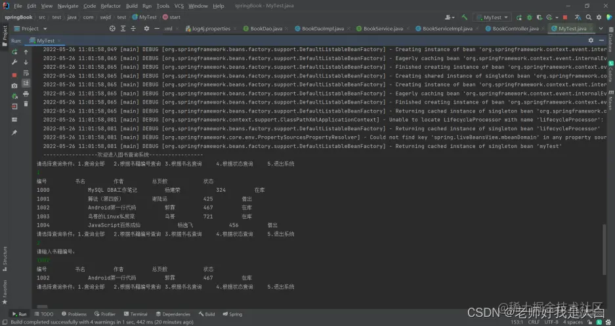Click the 'JavaScript百炼成仙' console row
615x326 pixels.
tap(158, 225)
